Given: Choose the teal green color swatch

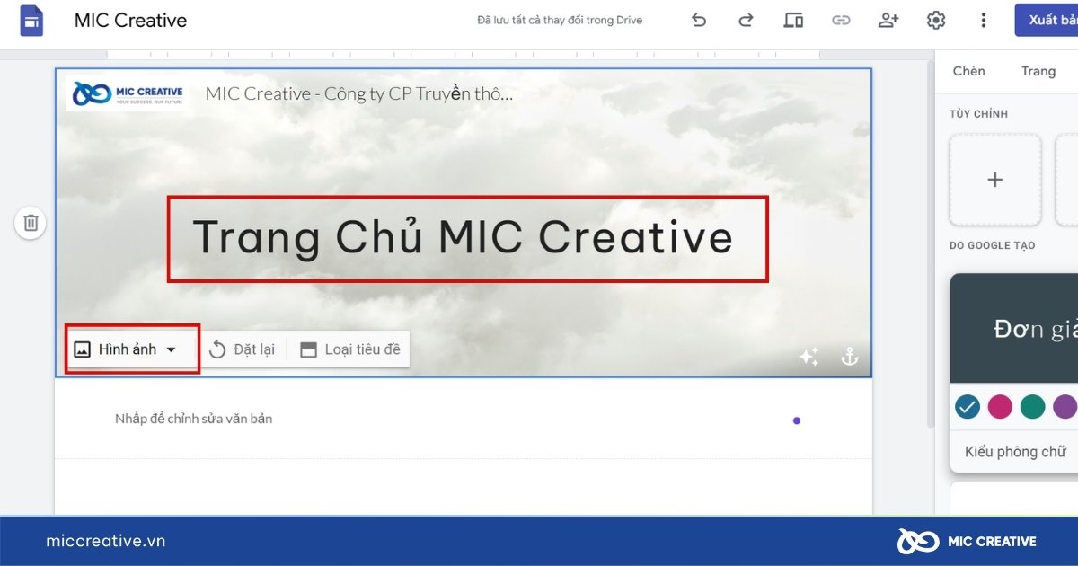Looking at the screenshot, I should (x=1032, y=407).
